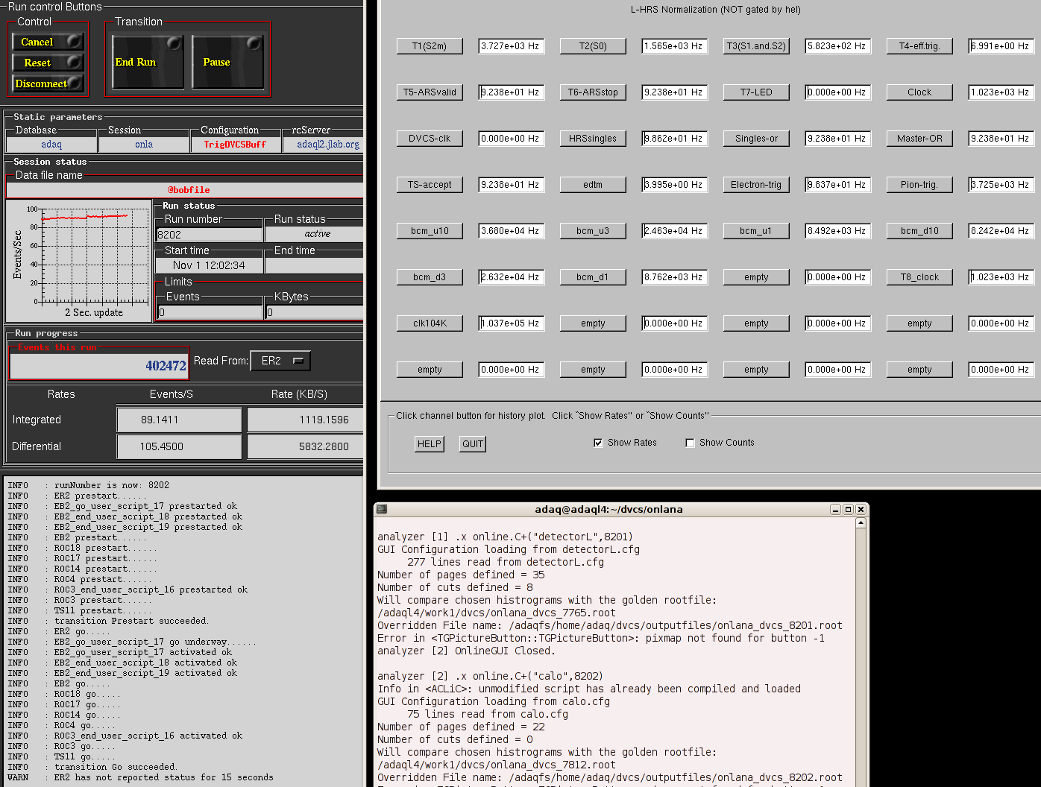Open the terminal window menu icon
This screenshot has height=787, width=1041.
(x=382, y=509)
